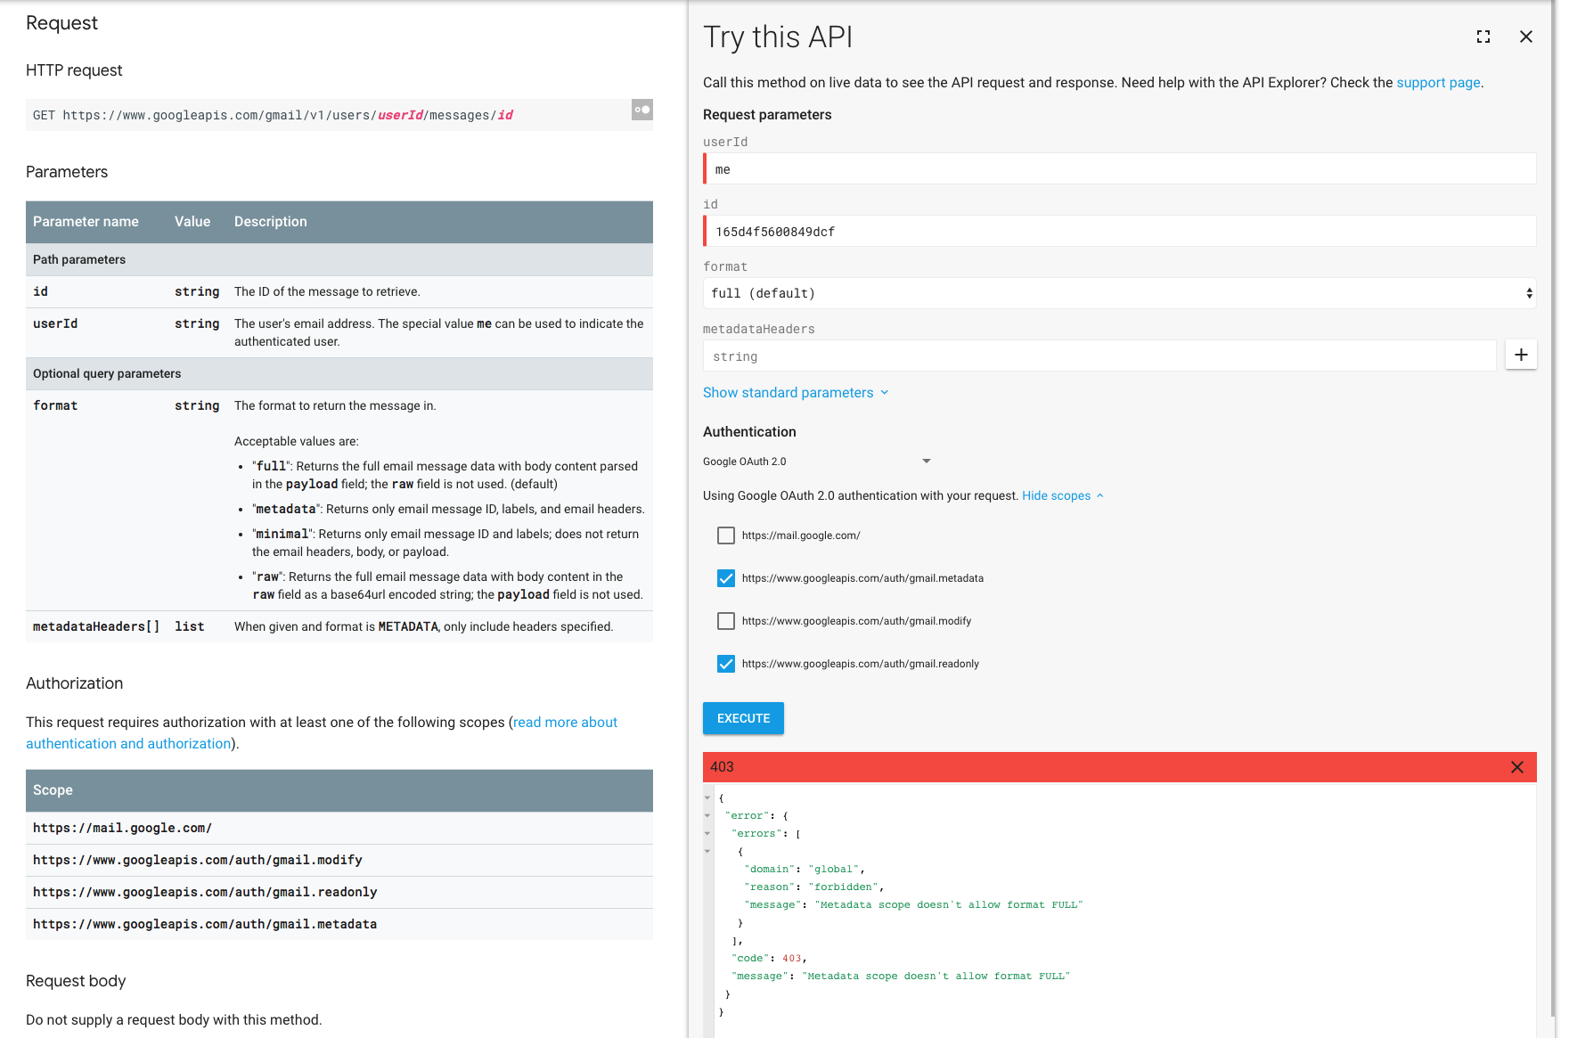Click the fullscreen icon in Try this API
The image size is (1569, 1038).
point(1483,37)
